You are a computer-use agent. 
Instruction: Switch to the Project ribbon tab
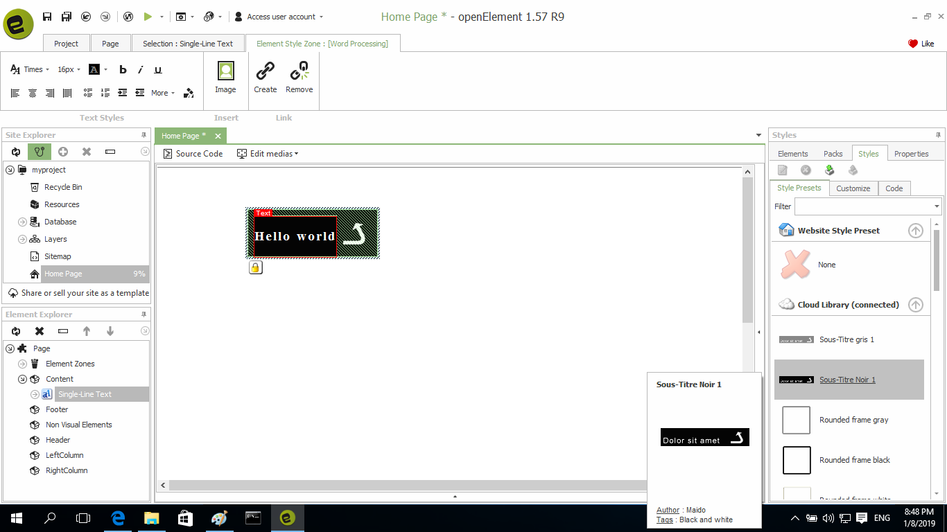click(x=66, y=44)
